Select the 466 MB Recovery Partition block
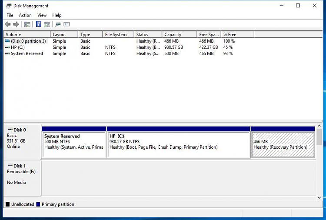This screenshot has height=220, width=326. (x=283, y=142)
